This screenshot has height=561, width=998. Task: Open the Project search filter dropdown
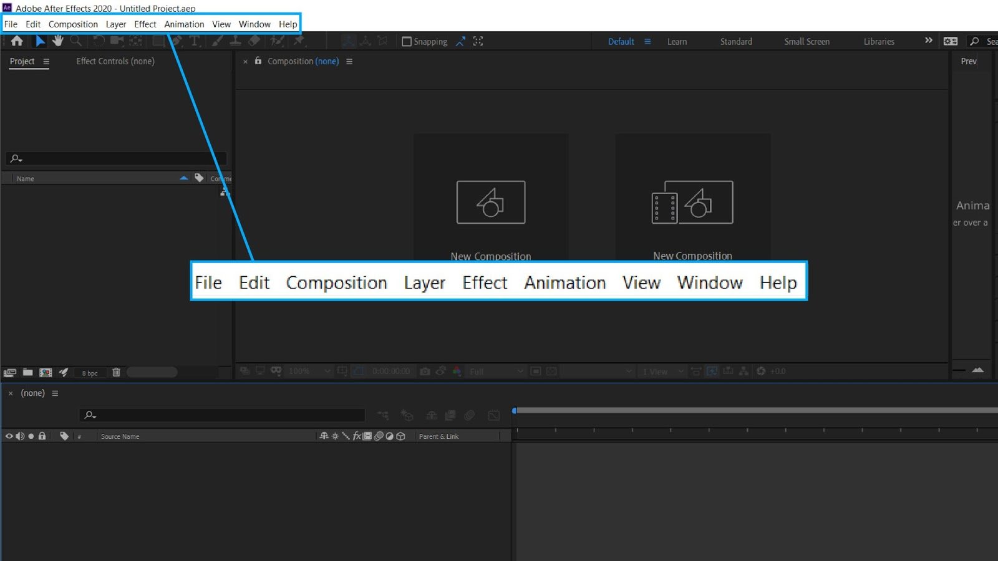[x=16, y=158]
